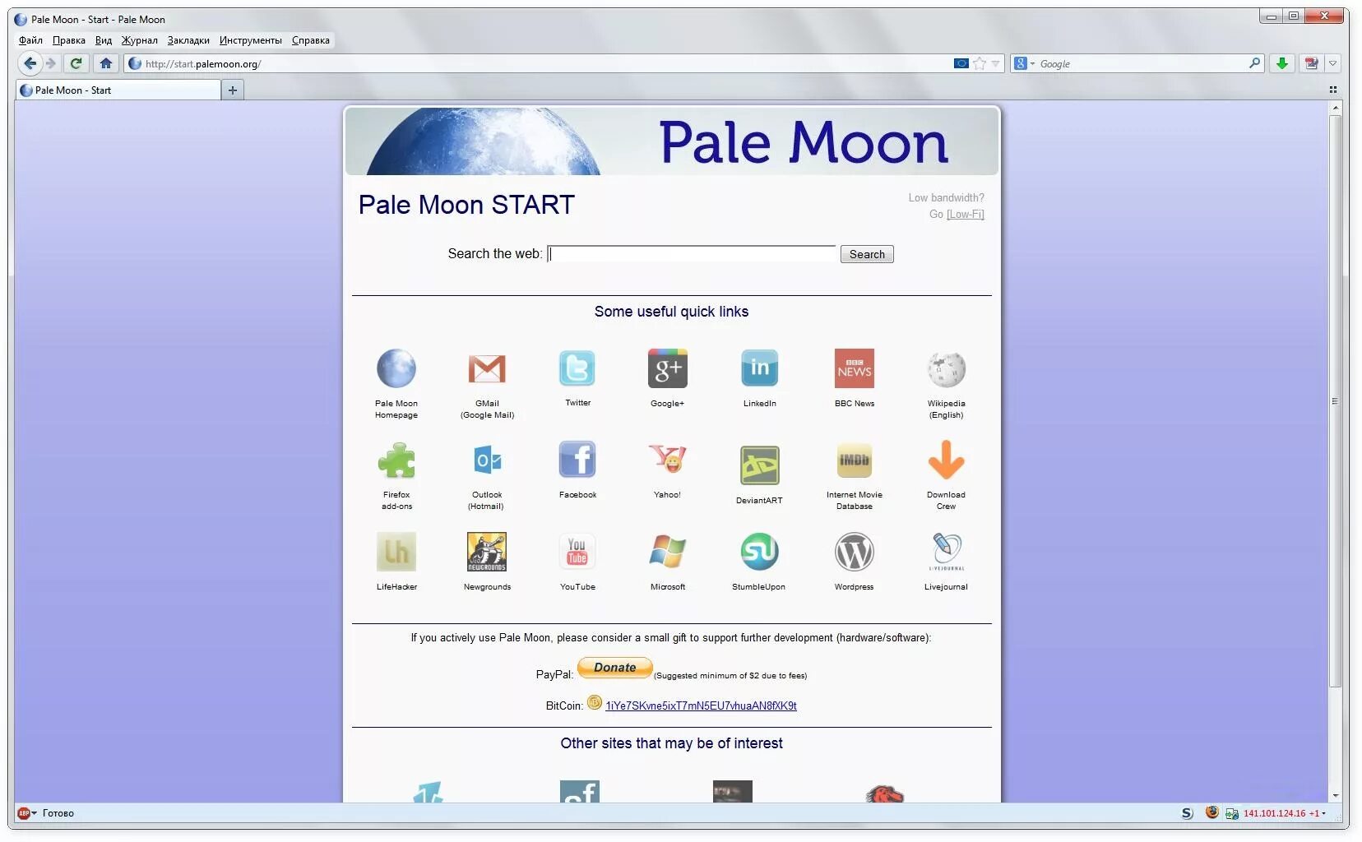Open the Microsoft quick link icon
Screen dimensions: 1362x842
667,552
